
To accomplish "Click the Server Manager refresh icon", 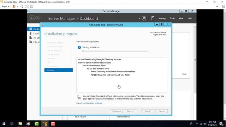I will point(144,18).
